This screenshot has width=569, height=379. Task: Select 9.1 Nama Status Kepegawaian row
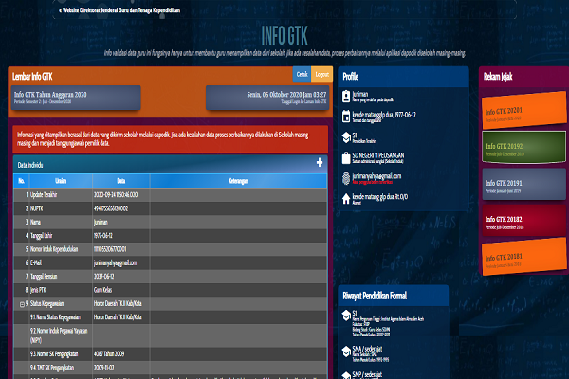(x=170, y=317)
